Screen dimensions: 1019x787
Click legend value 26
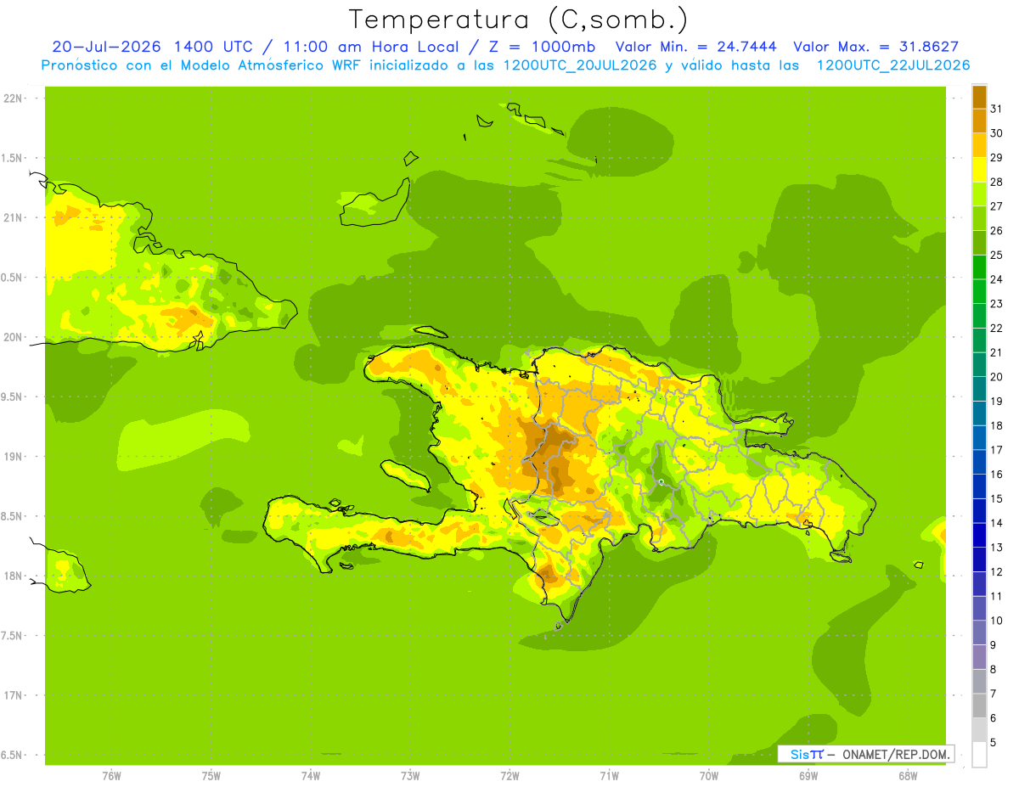997,230
